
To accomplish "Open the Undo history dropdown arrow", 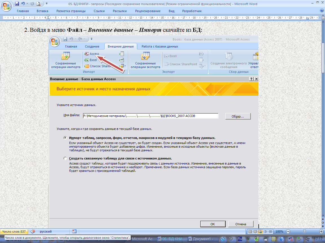I will pyautogui.click(x=27, y=4).
